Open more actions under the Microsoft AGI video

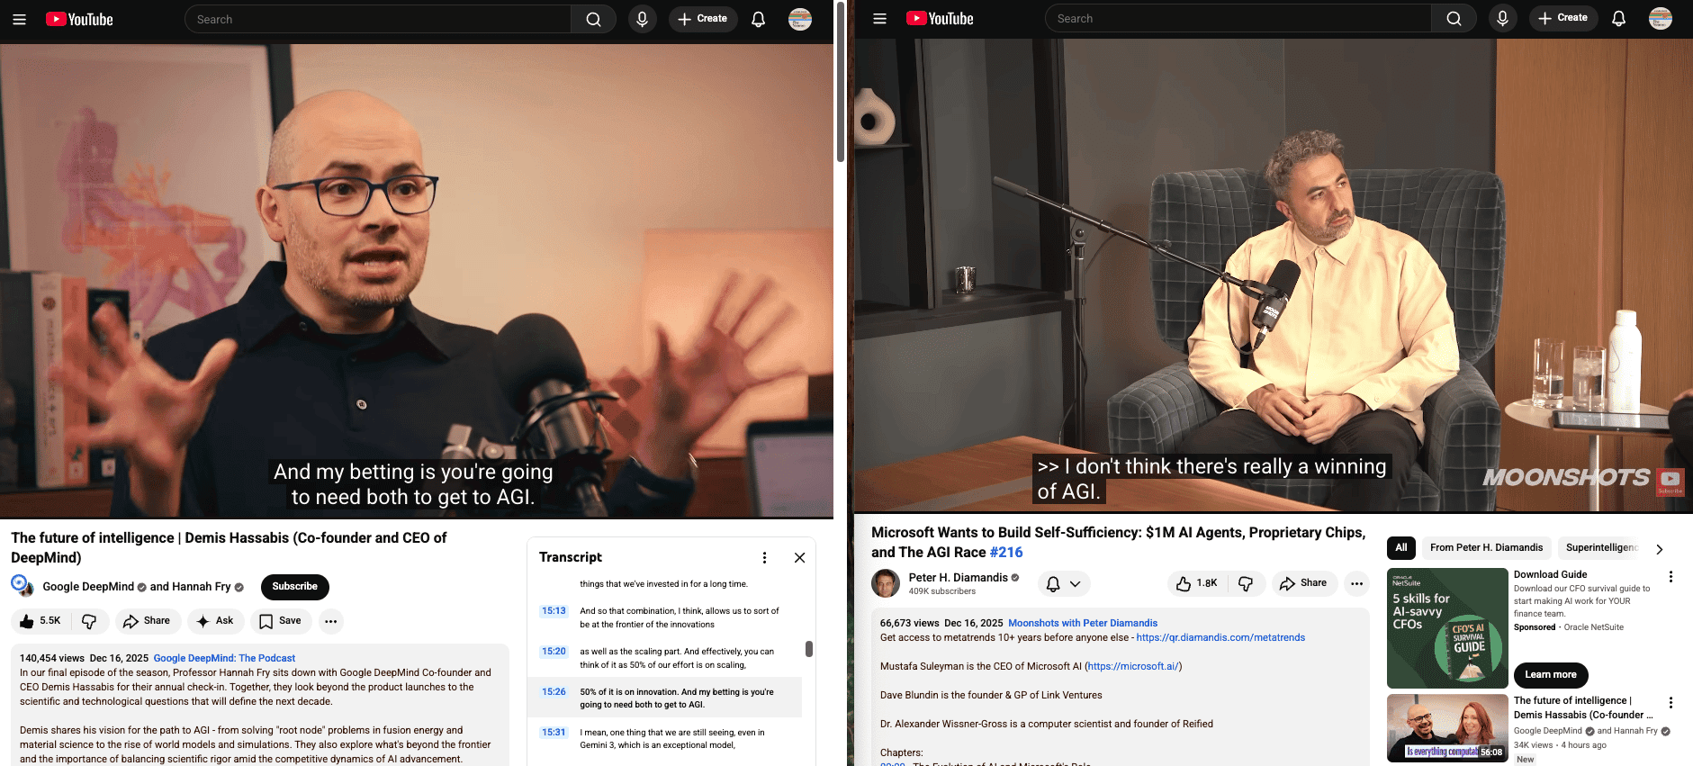(1356, 583)
